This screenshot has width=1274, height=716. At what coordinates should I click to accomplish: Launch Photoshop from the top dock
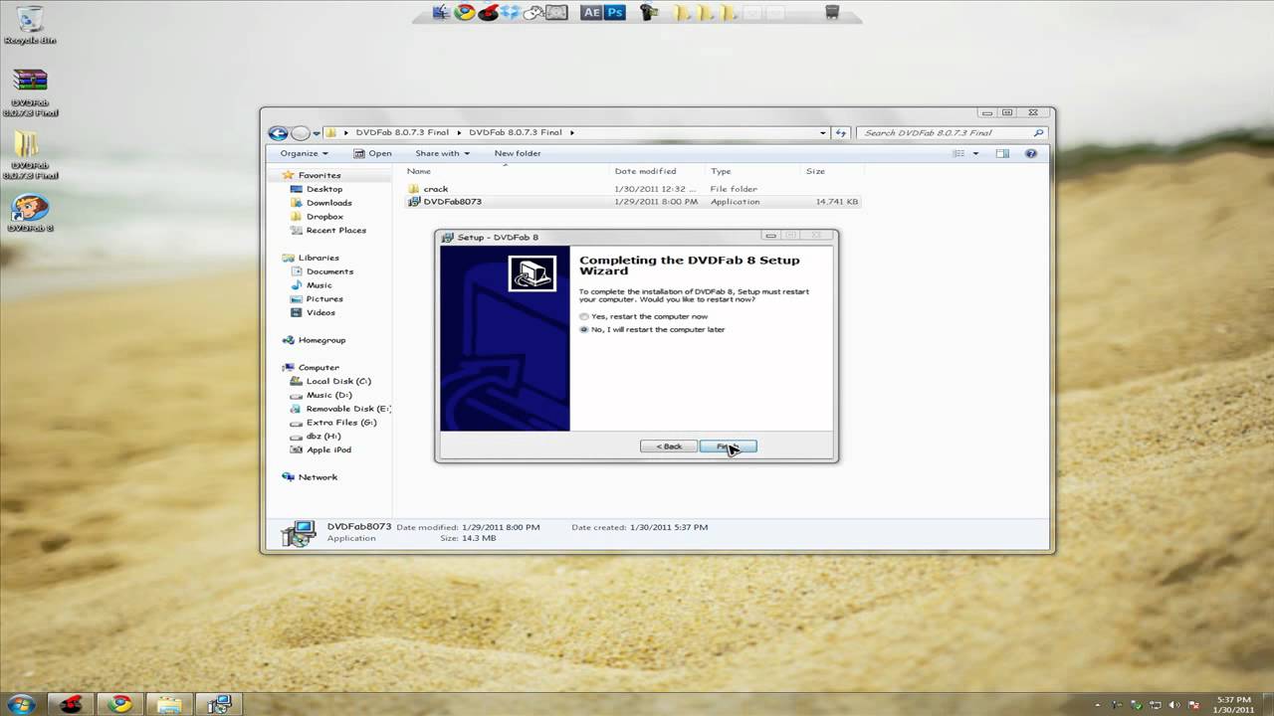615,13
